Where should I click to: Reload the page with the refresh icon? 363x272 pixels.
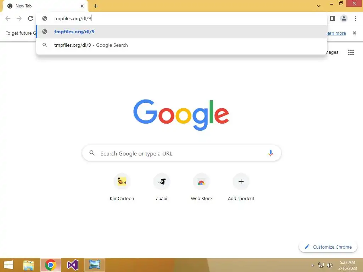point(30,18)
